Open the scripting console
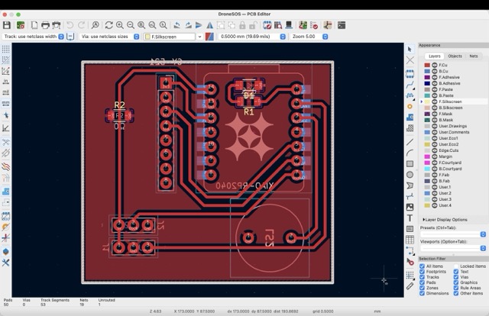Viewport: 489px width, 316px height. tap(342, 25)
